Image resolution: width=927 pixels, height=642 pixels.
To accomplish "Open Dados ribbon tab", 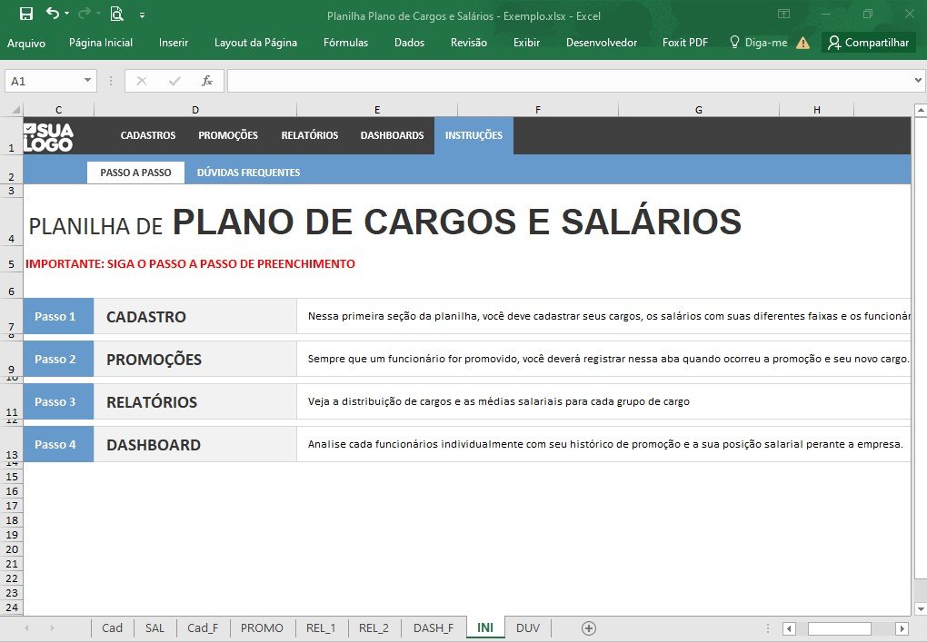I will [x=409, y=43].
